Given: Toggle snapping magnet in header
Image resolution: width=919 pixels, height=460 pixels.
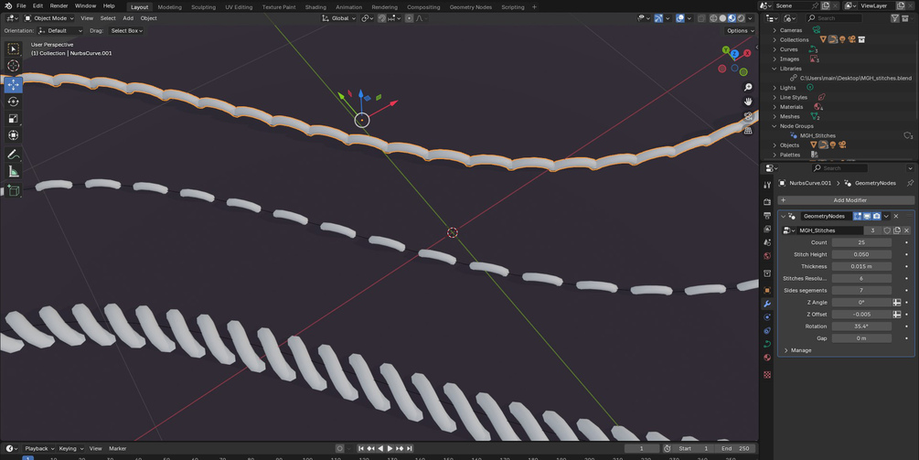Looking at the screenshot, I should [382, 18].
